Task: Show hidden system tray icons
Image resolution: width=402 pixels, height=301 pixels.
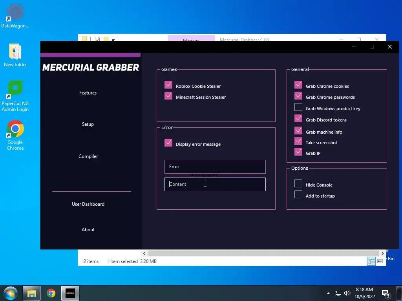Action: 328,293
